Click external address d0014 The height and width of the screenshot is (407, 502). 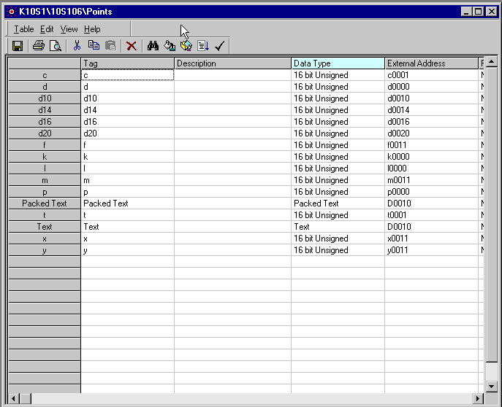(x=432, y=110)
